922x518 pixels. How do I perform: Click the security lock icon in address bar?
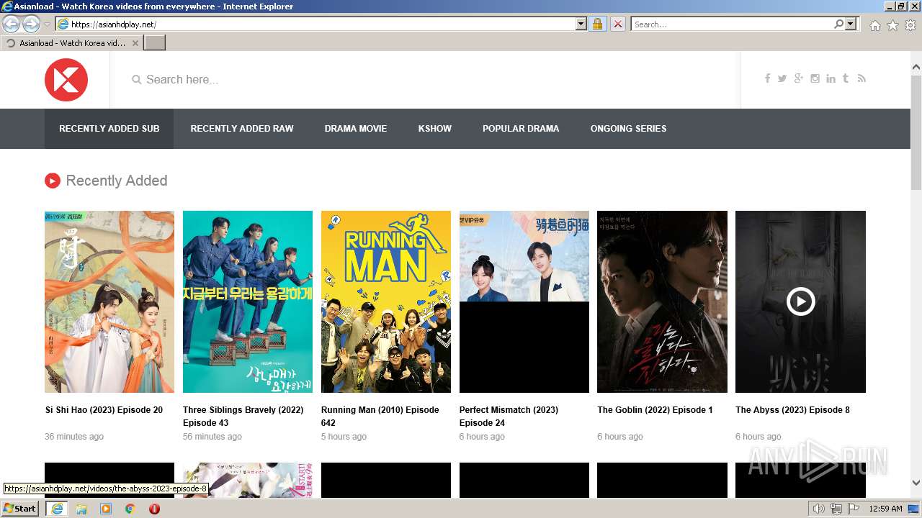click(597, 24)
